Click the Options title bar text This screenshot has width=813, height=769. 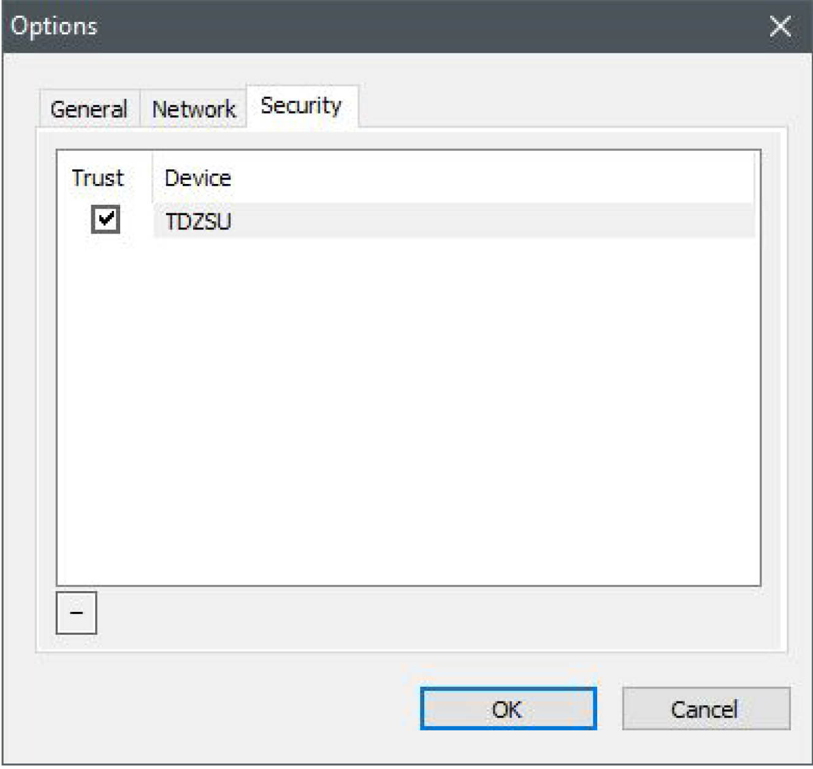(x=54, y=26)
